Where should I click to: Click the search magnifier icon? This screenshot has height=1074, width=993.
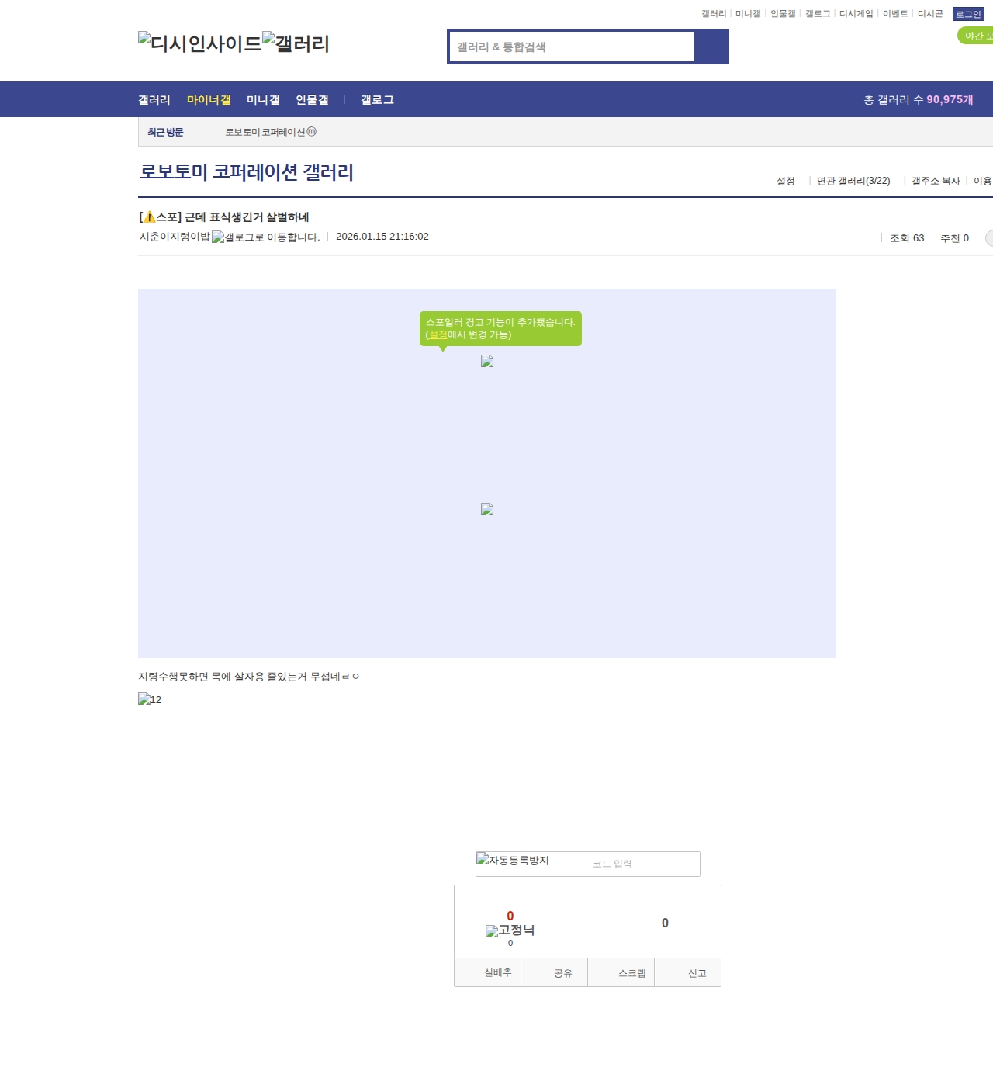[x=711, y=47]
